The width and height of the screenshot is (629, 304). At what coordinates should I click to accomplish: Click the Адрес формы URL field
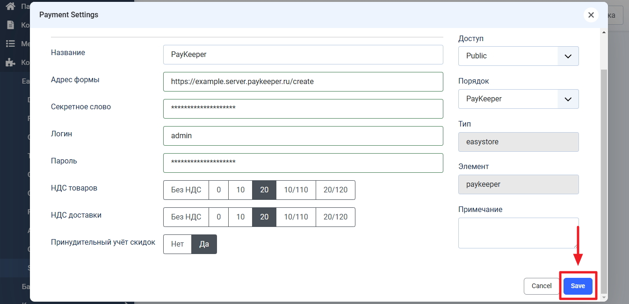(303, 82)
